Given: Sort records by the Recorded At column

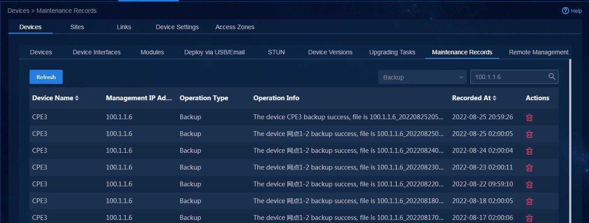Looking at the screenshot, I should (495, 98).
